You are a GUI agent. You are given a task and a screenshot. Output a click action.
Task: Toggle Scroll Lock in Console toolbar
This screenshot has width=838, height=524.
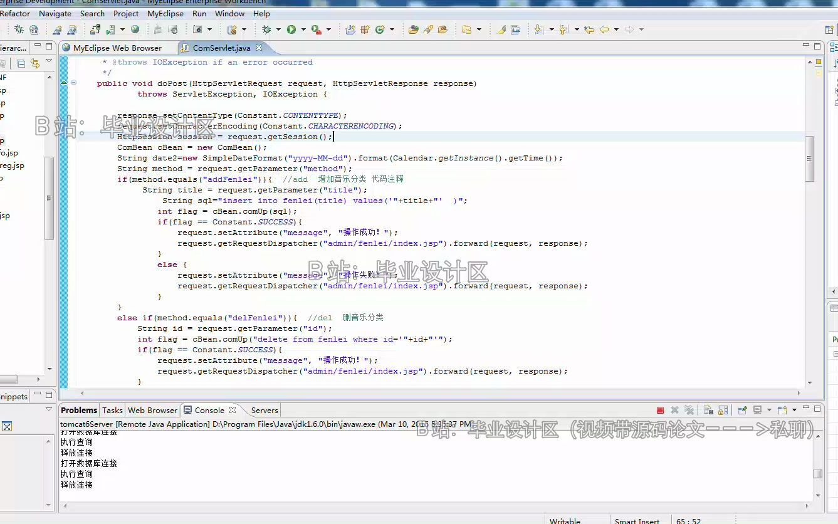pos(723,411)
